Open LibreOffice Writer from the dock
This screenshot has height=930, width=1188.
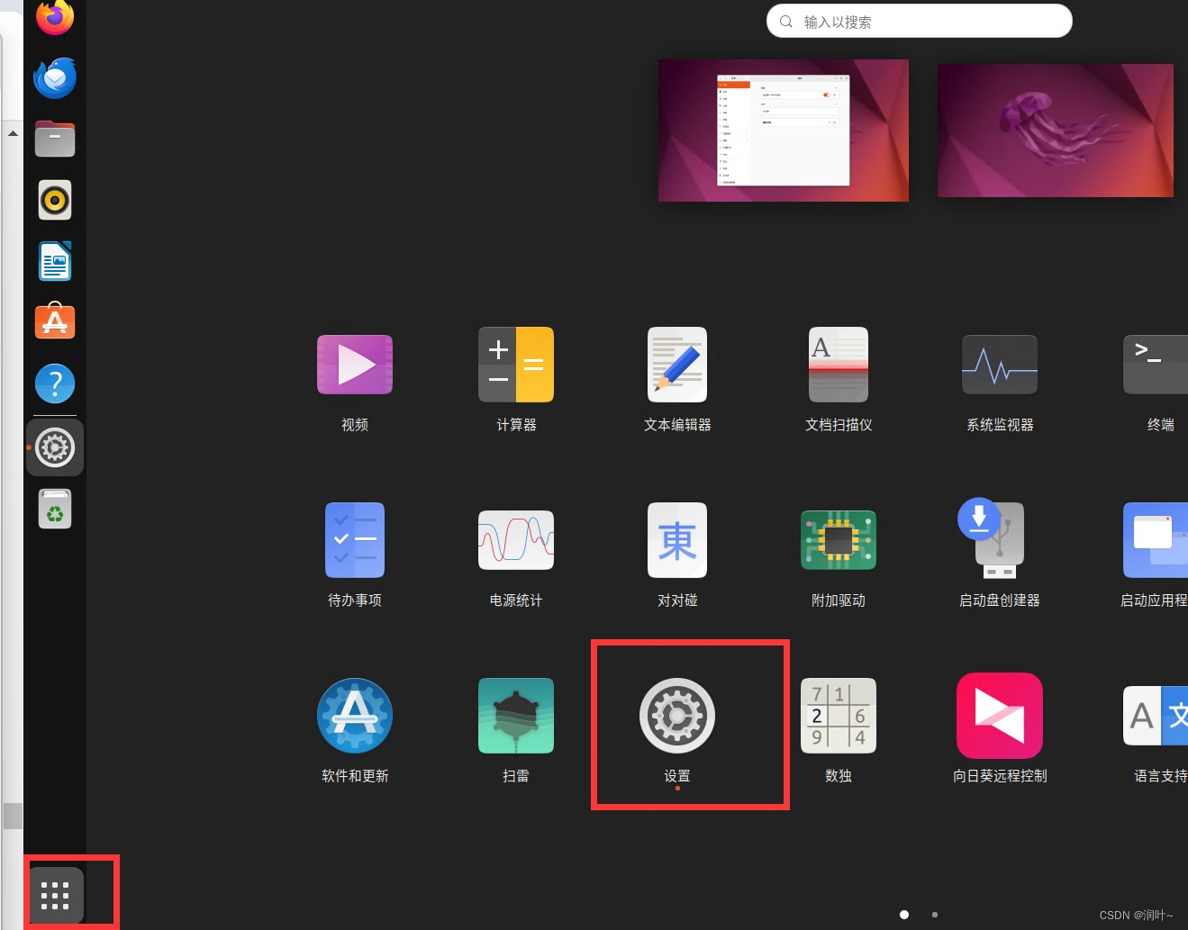pos(55,261)
